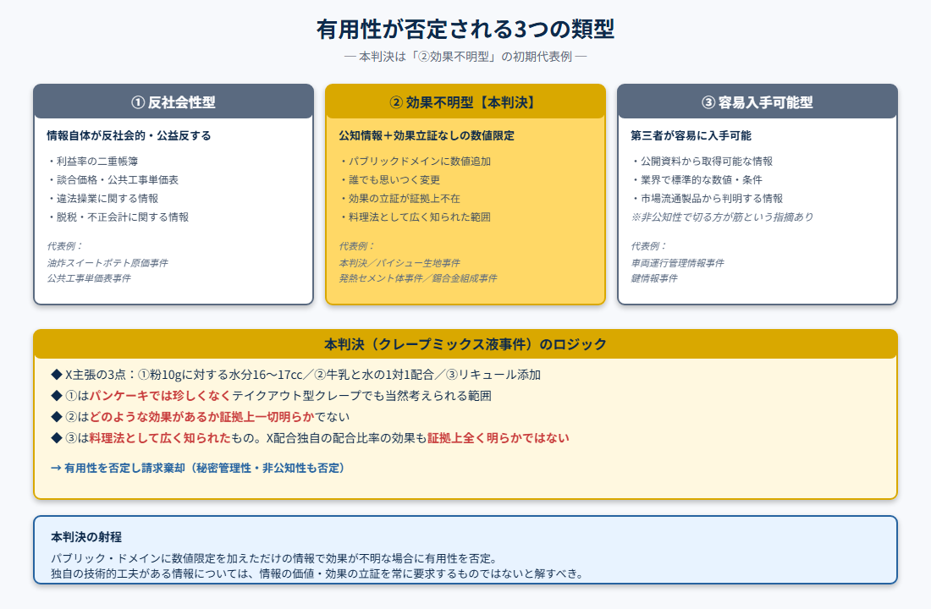This screenshot has height=609, width=931.
Task: Click red text 'どのような効果があるか証拠上一切明らか'
Action: point(201,417)
